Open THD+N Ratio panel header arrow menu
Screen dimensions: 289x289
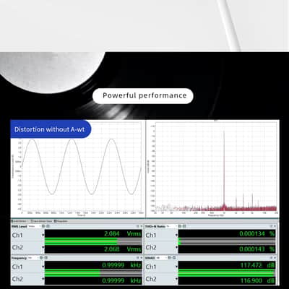[275, 226]
